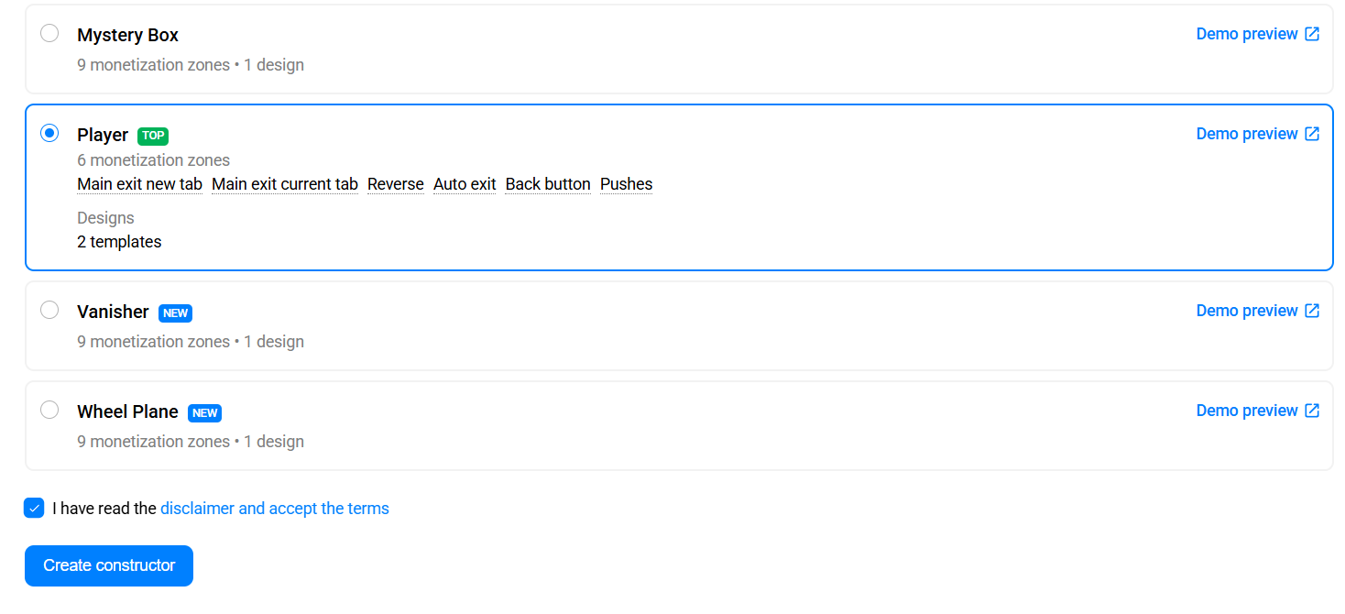Click the Pushes zone label
The image size is (1345, 614).
tap(627, 184)
